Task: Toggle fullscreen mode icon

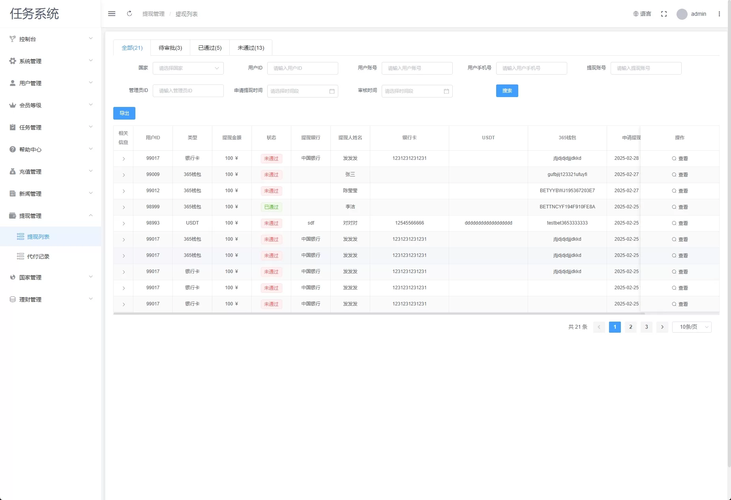Action: tap(664, 14)
